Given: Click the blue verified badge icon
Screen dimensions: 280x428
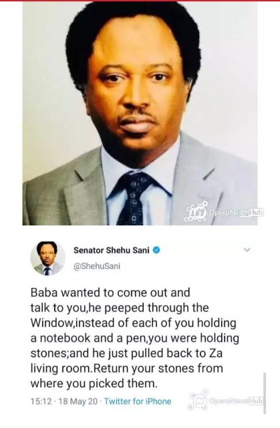Looking at the screenshot, I should (x=156, y=250).
